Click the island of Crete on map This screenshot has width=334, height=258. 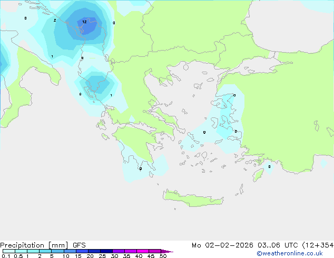[x=193, y=199]
